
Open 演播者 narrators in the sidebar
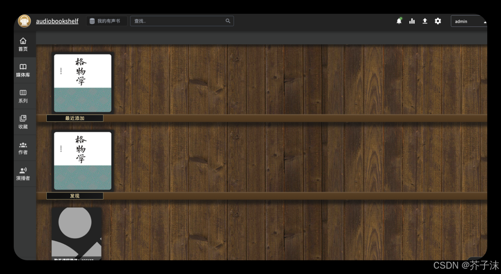point(23,174)
